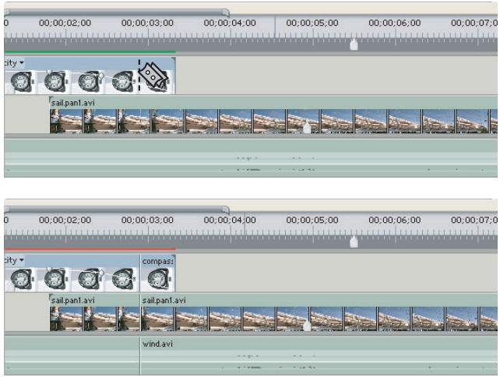Click the right end handle of upper work area bar
This screenshot has width=500, height=377.
pos(227,13)
